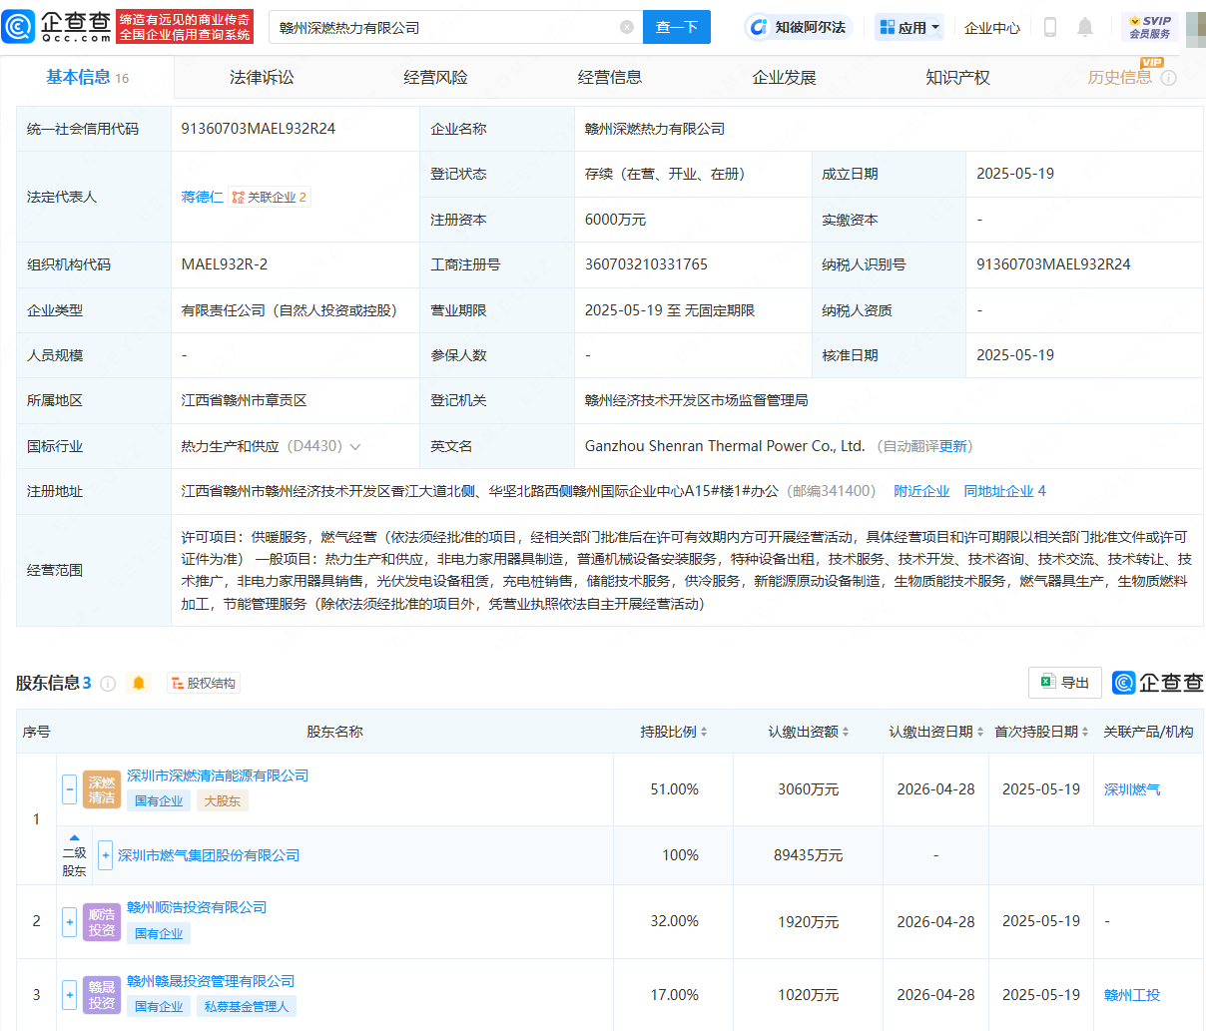Click the bell icon beside 股东信息

[139, 684]
